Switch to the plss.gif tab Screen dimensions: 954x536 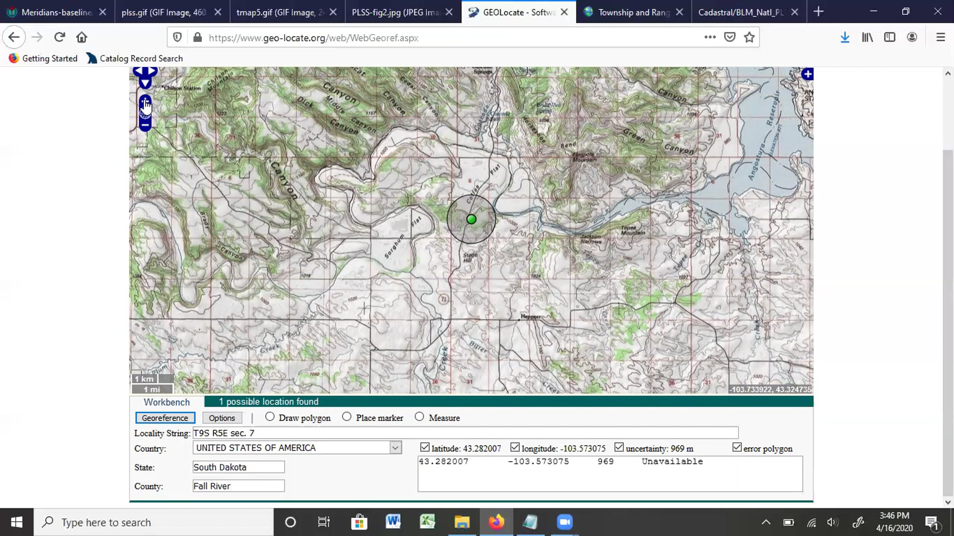pyautogui.click(x=164, y=12)
